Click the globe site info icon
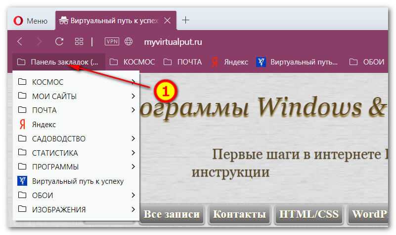The height and width of the screenshot is (235, 396). point(129,42)
